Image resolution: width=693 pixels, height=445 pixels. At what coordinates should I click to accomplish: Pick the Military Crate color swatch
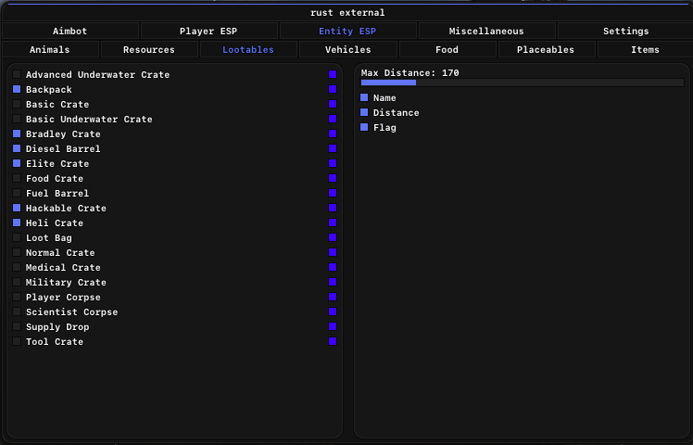tap(333, 282)
